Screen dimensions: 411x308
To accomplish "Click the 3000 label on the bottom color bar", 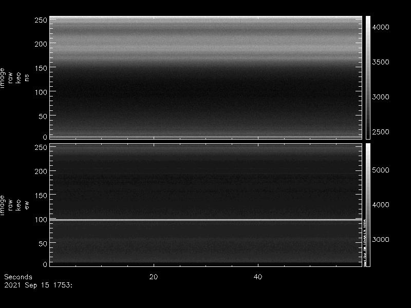I will point(383,240).
